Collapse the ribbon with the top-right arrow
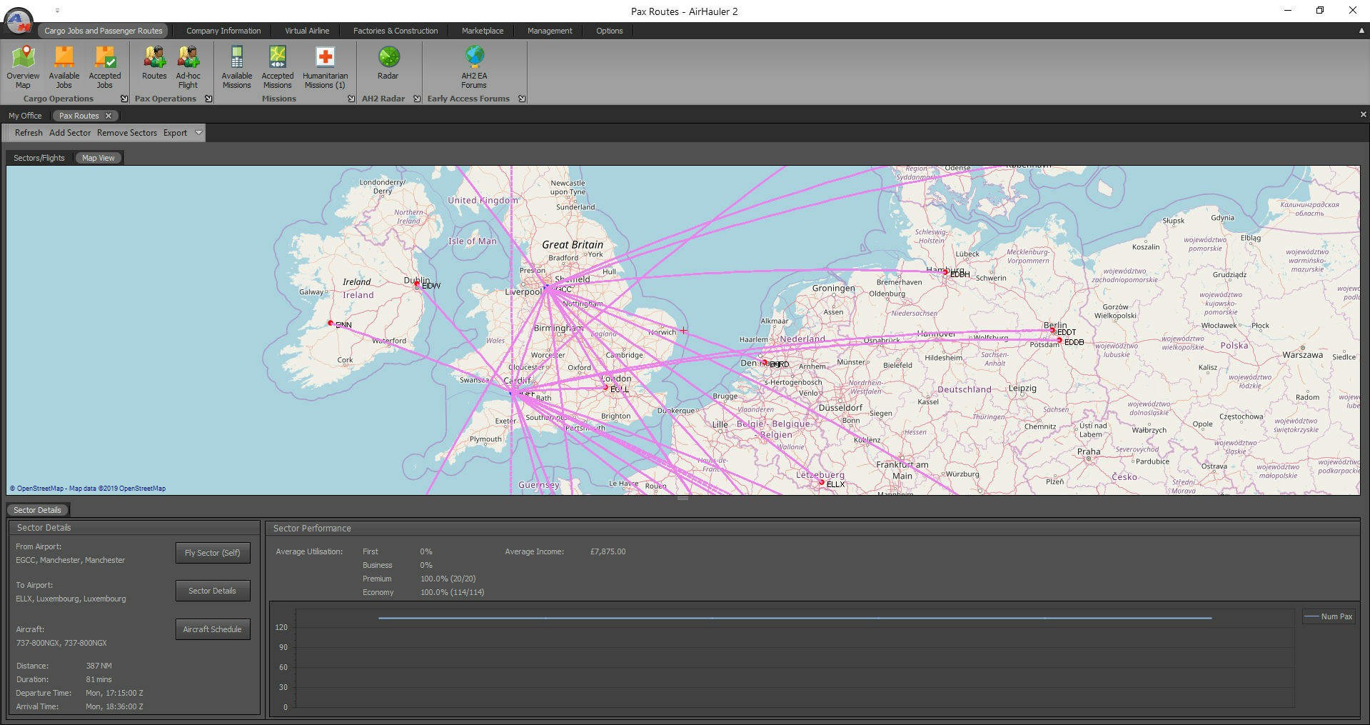The height and width of the screenshot is (725, 1370). pos(1361,31)
